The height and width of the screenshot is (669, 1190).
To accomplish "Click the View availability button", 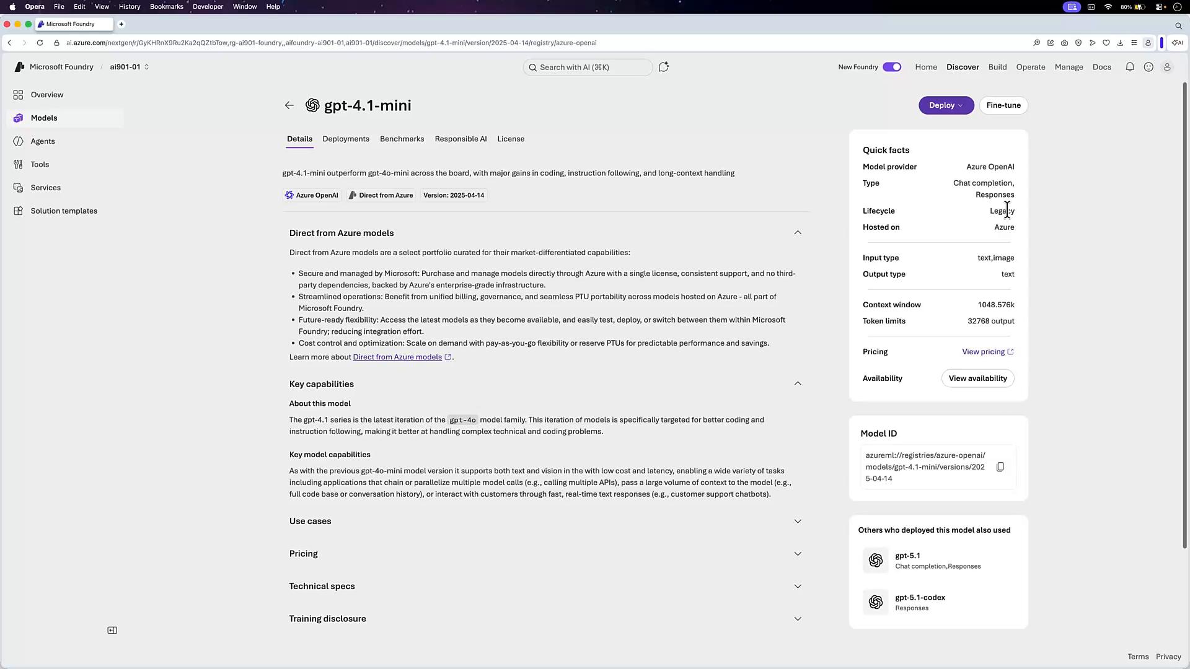I will (x=977, y=378).
